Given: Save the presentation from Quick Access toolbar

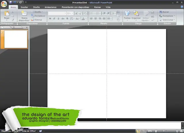Looking at the screenshot, I should 11,2.
